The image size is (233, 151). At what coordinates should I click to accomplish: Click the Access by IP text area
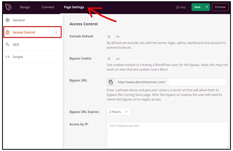click(x=168, y=135)
